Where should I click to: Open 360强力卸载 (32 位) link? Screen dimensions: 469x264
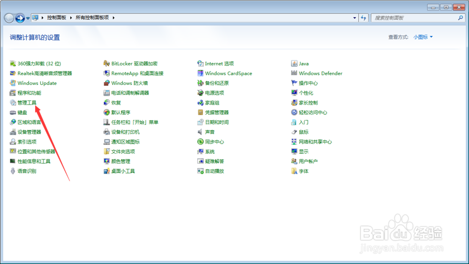(39, 63)
